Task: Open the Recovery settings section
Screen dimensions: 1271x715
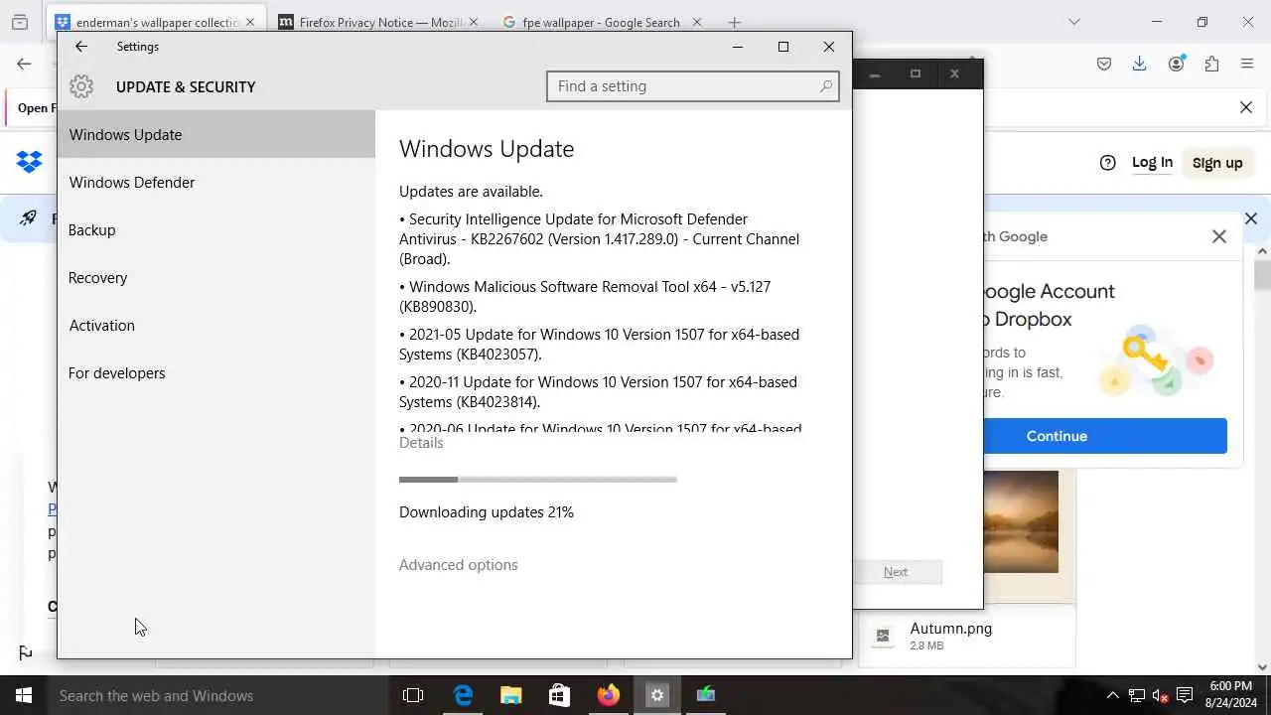Action: (216, 277)
